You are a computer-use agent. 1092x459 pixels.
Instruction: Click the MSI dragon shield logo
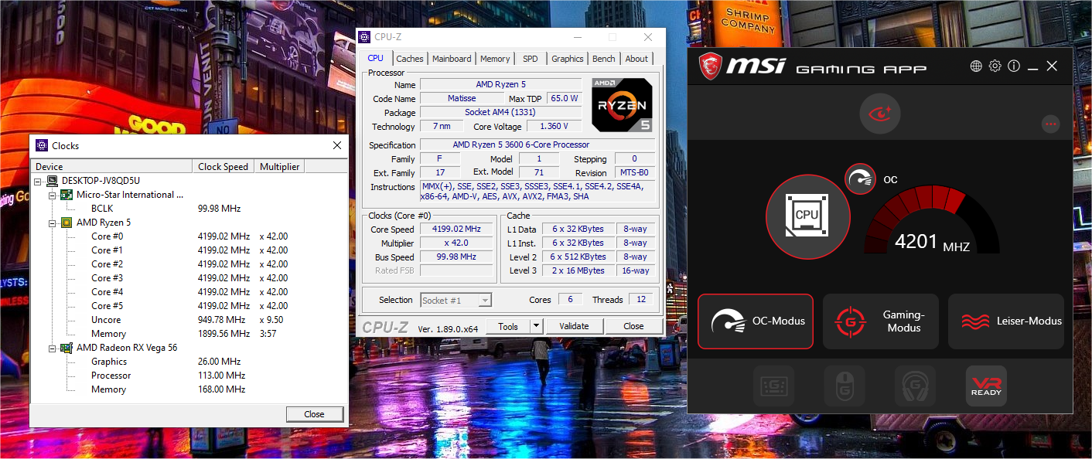[x=710, y=66]
